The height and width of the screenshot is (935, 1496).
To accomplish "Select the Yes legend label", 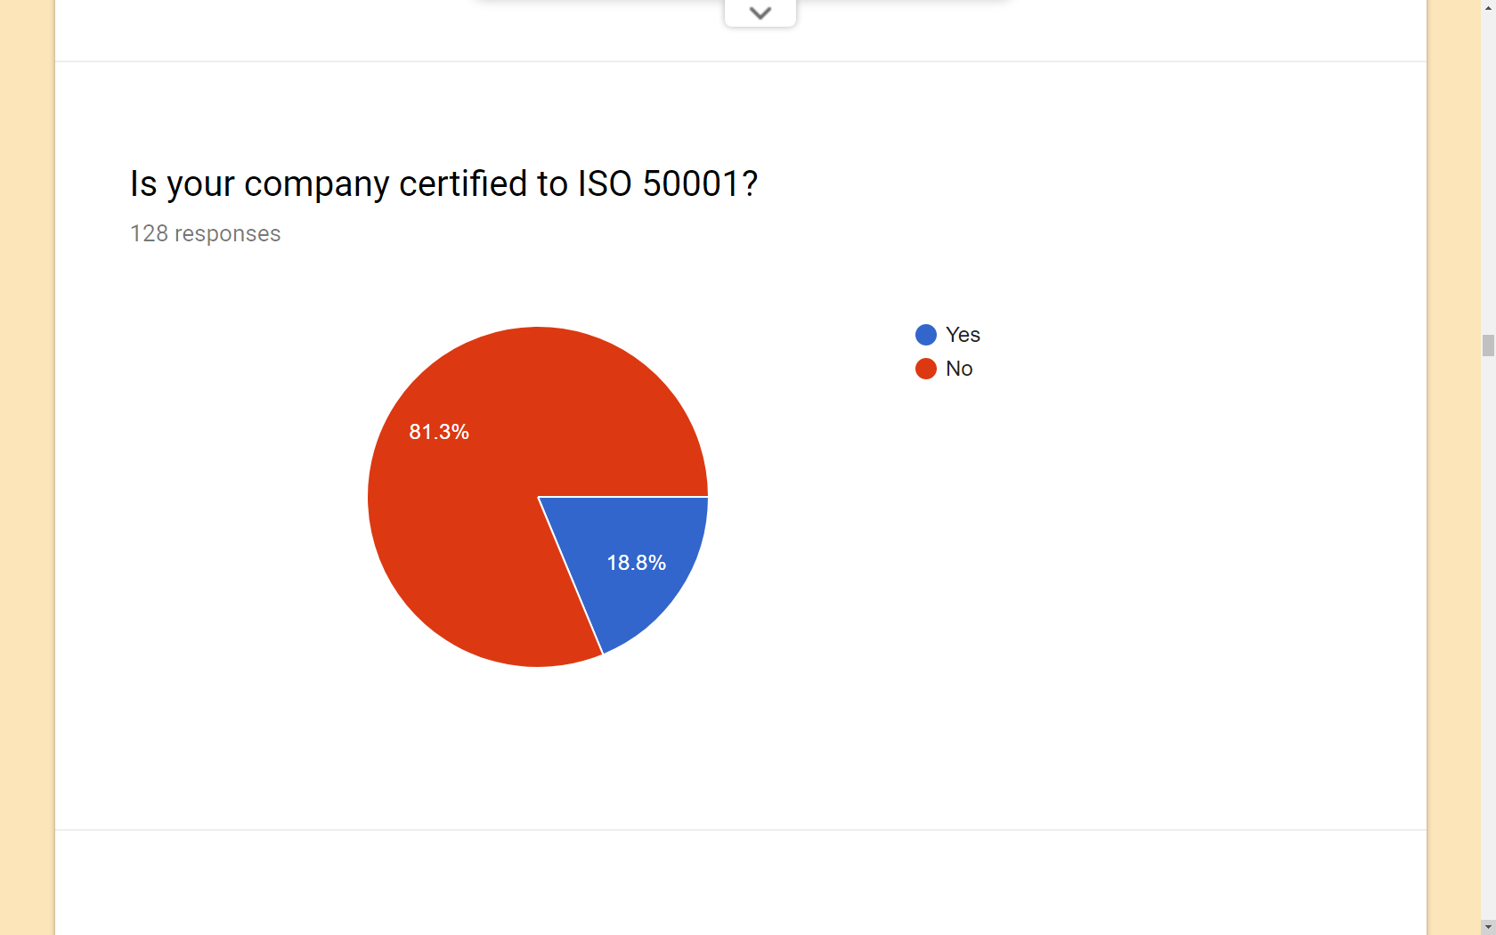I will (963, 335).
